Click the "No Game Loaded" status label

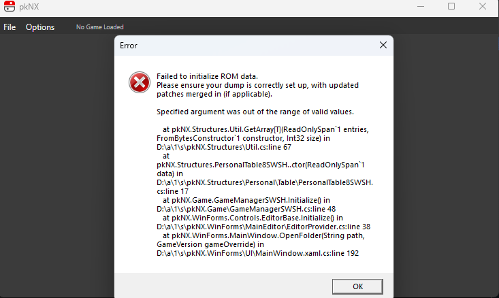coord(99,27)
